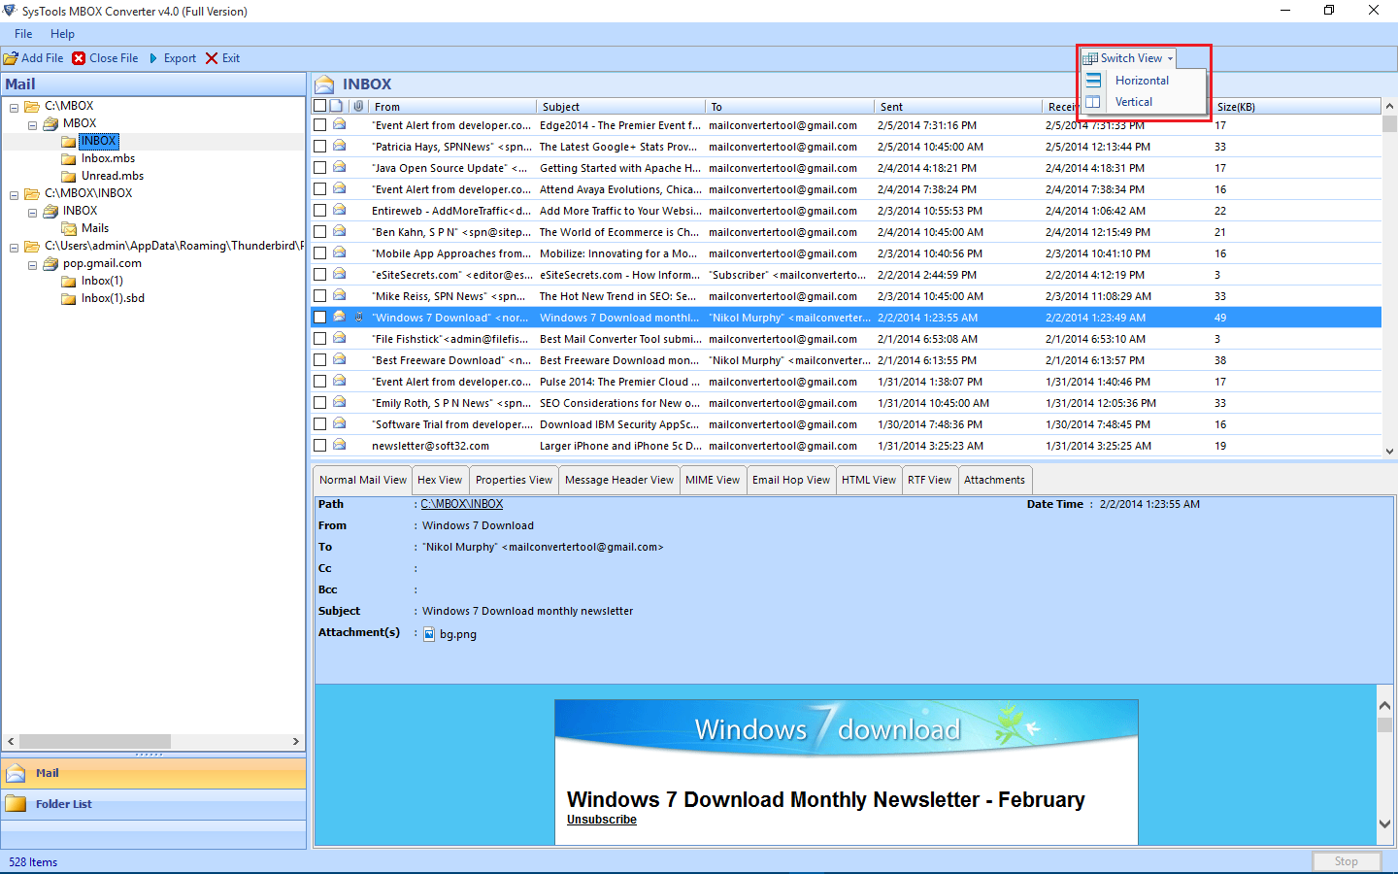Click the Switch View grid icon
Screen dimensions: 1398x874
point(1090,58)
